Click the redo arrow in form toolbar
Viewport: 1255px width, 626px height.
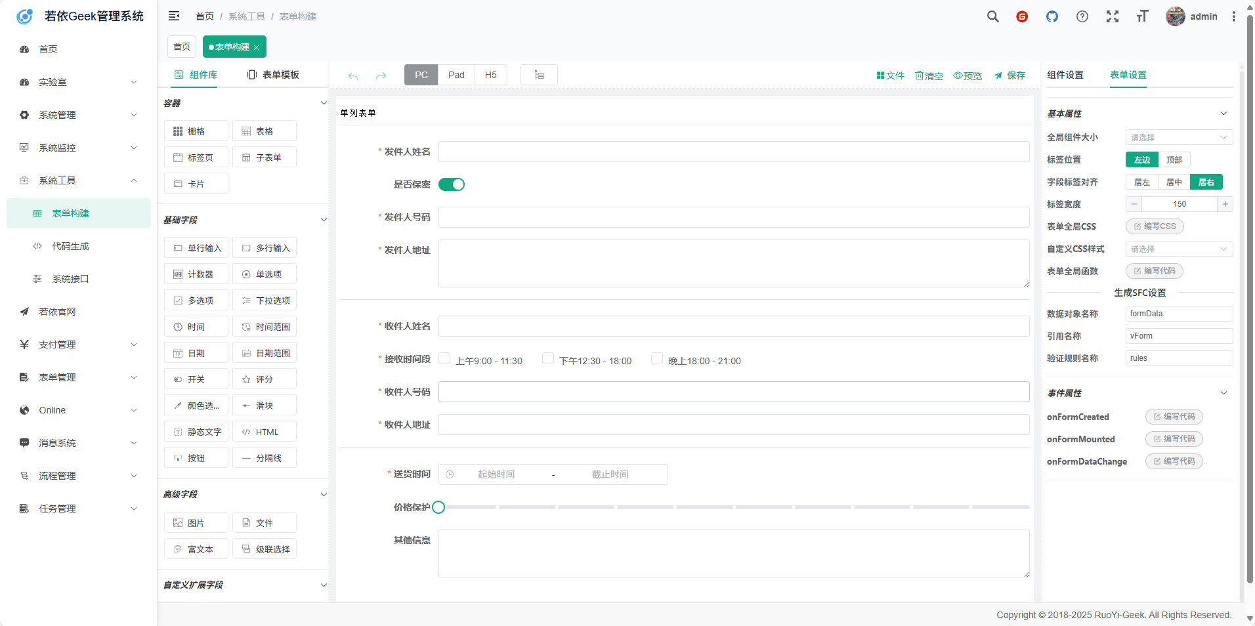click(x=381, y=76)
